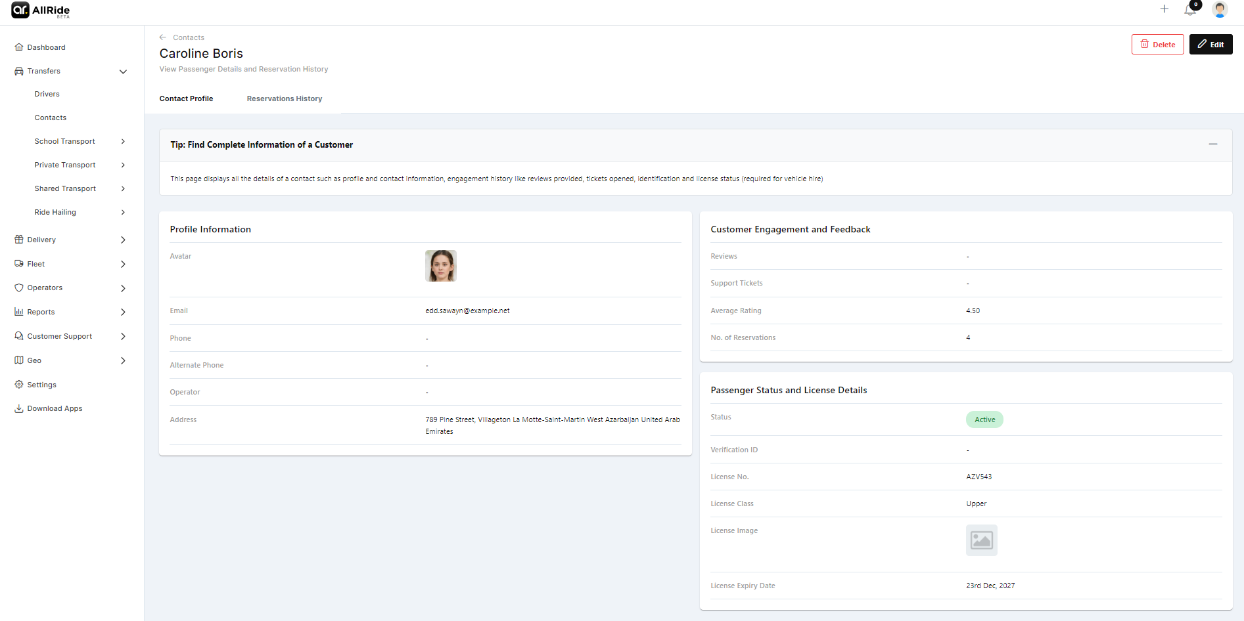Expand the Ride Hailing submenu

[123, 213]
